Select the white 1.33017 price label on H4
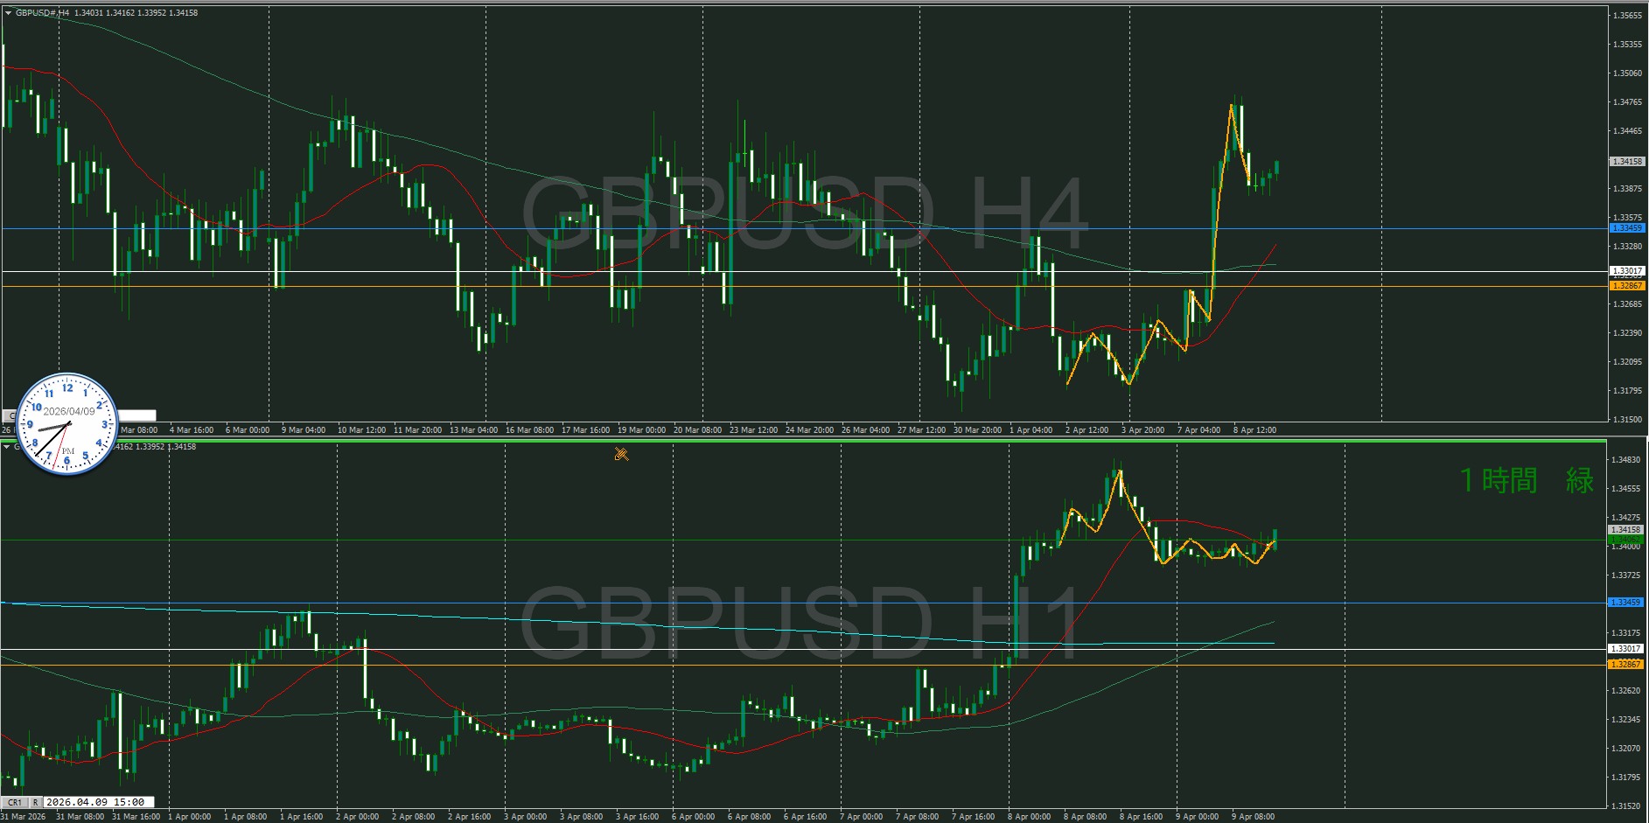The height and width of the screenshot is (823, 1649). coord(1627,271)
